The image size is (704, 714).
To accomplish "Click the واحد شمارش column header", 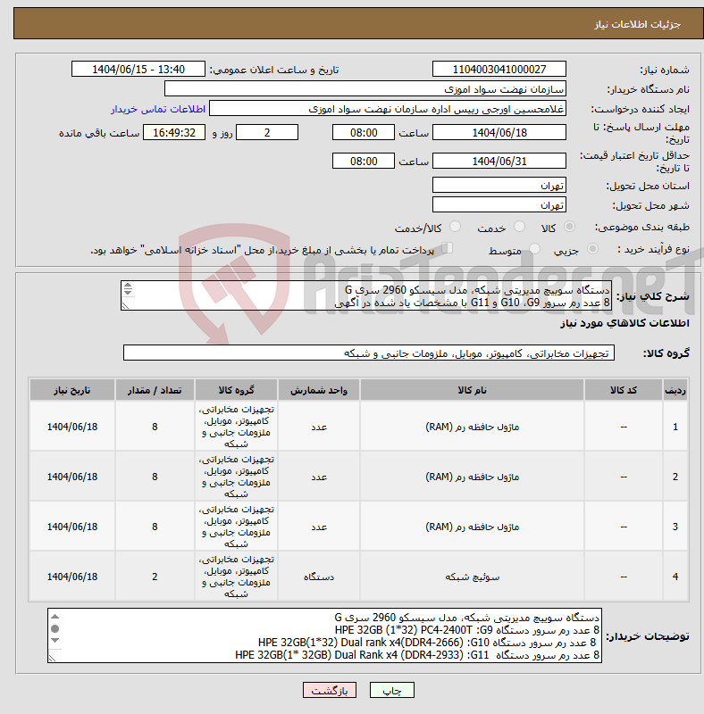I will 319,390.
